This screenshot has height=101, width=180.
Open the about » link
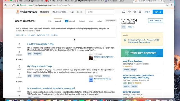click(131, 27)
